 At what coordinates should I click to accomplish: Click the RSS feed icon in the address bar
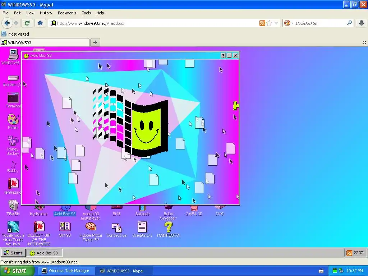[262, 23]
